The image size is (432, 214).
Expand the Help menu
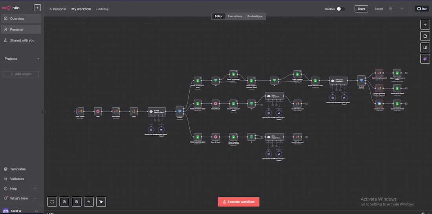coord(21,188)
